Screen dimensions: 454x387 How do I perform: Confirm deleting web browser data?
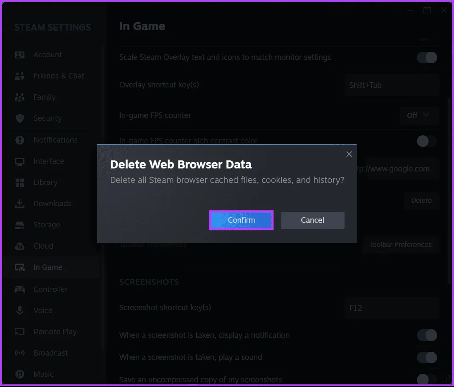241,220
